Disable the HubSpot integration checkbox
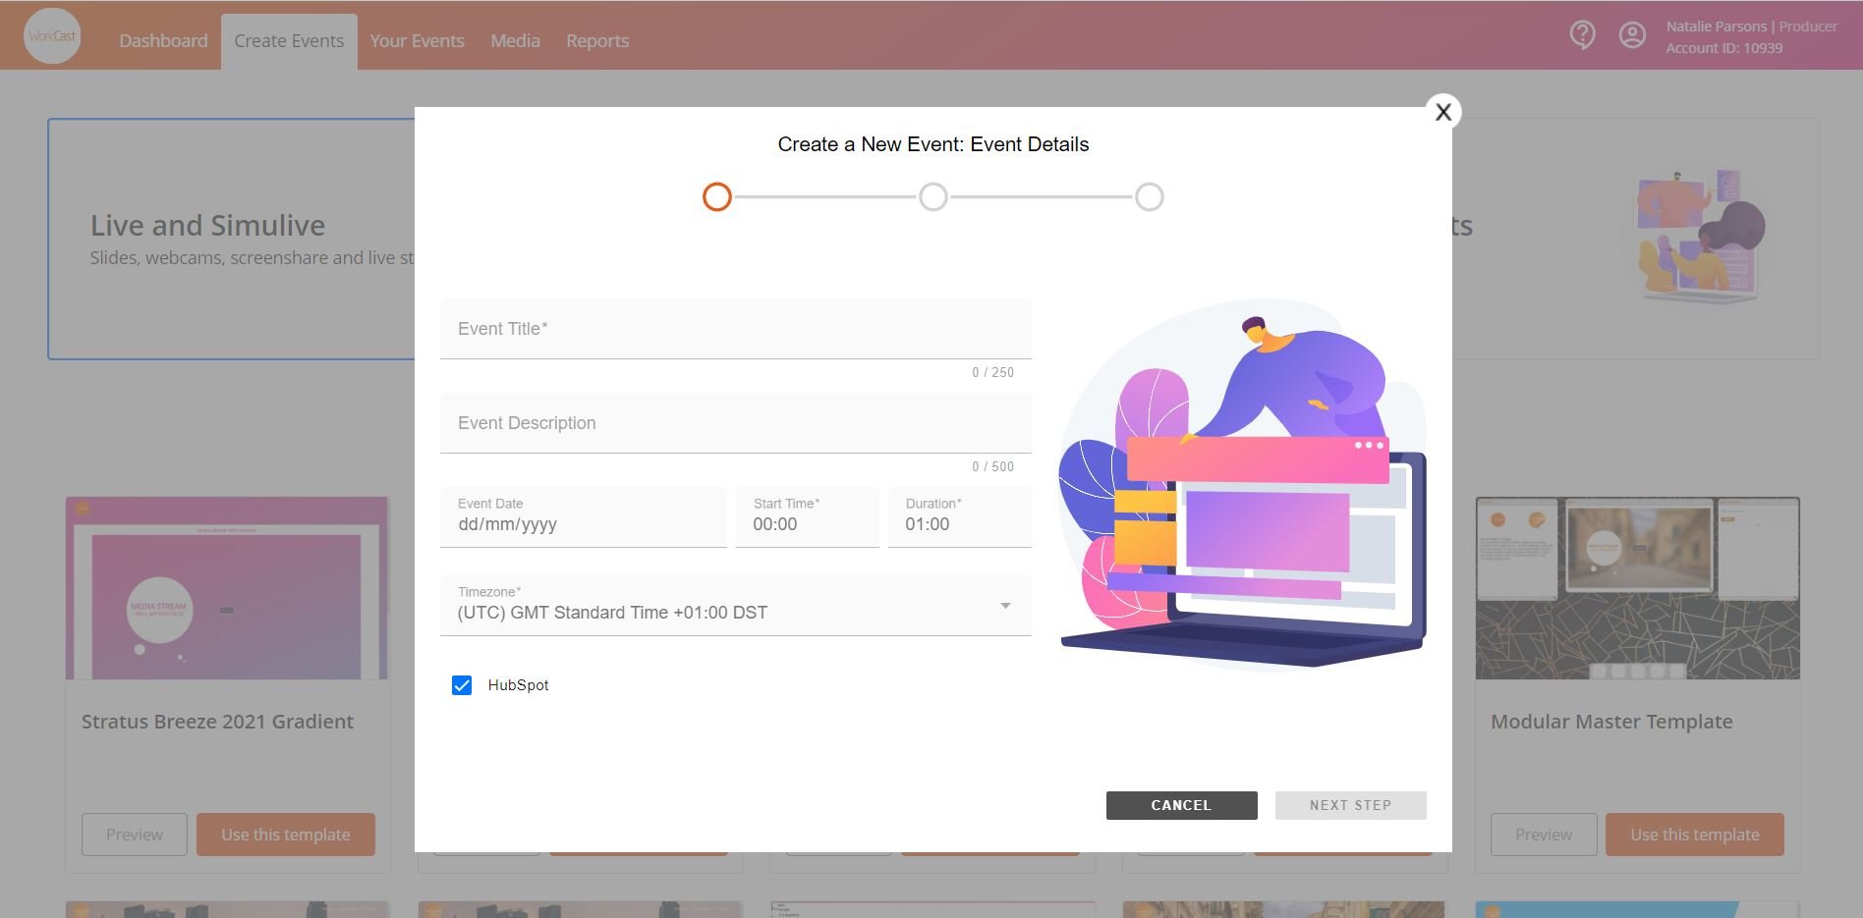The width and height of the screenshot is (1863, 918). click(463, 684)
